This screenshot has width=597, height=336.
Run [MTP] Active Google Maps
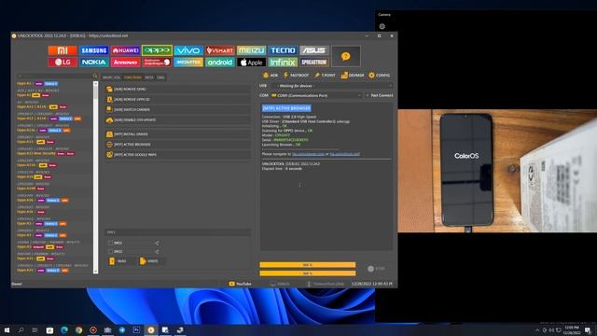click(178, 155)
